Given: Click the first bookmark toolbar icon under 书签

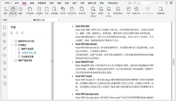Looking at the screenshot, I should (12, 33).
